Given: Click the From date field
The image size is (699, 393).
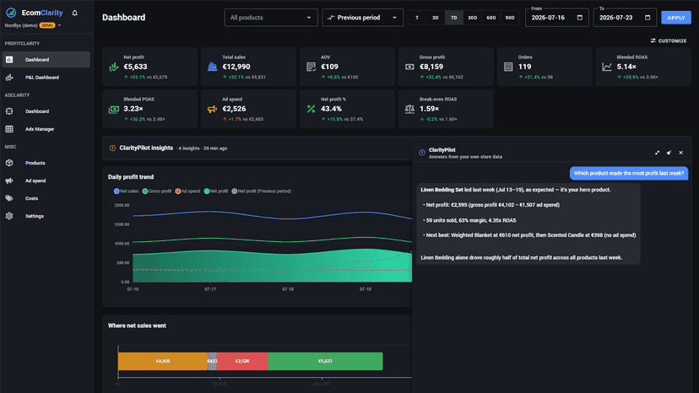Looking at the screenshot, I should (557, 18).
